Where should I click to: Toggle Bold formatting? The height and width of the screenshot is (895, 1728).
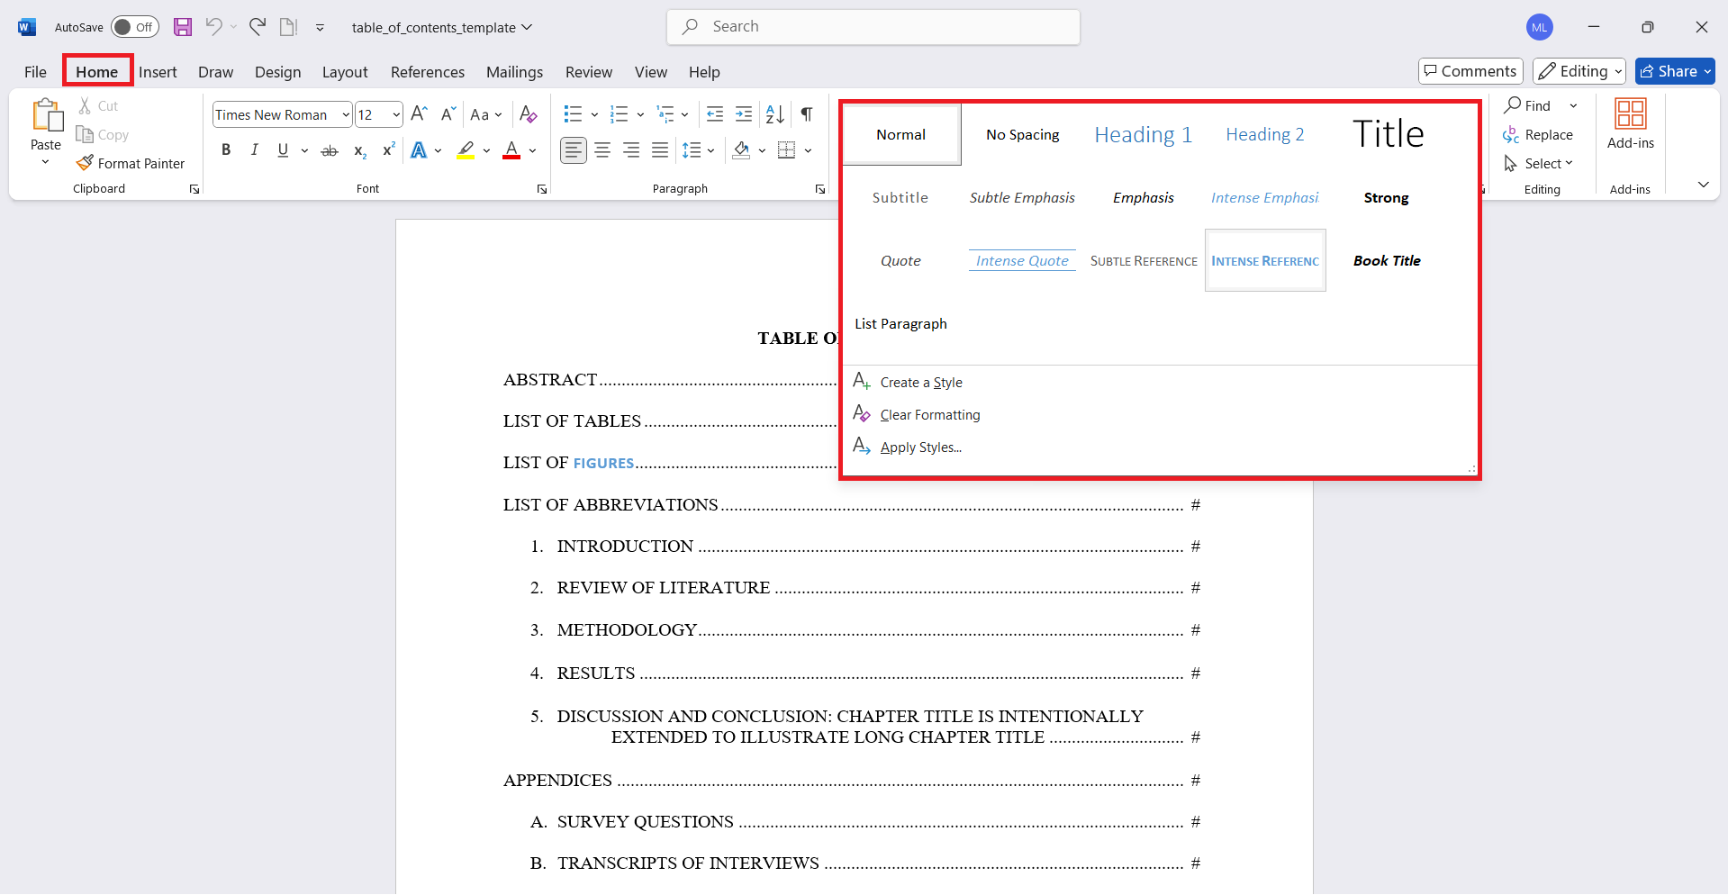point(226,150)
